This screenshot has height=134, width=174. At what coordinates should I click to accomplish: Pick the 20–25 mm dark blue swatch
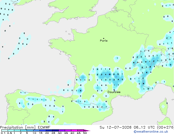pyautogui.click(x=49, y=130)
